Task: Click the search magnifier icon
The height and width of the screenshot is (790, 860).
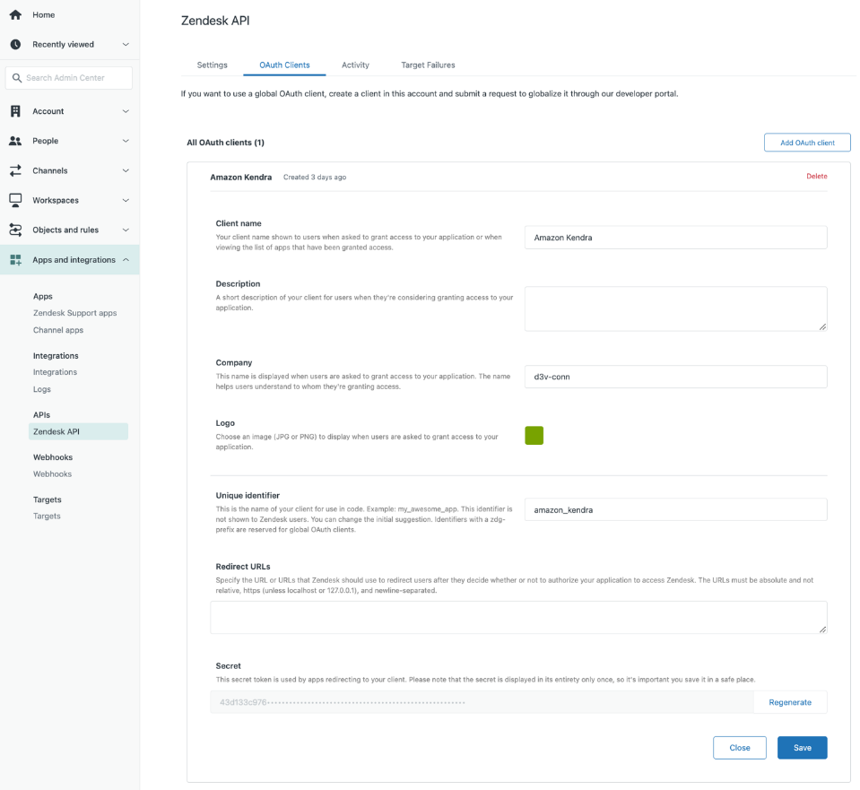Action: point(17,78)
